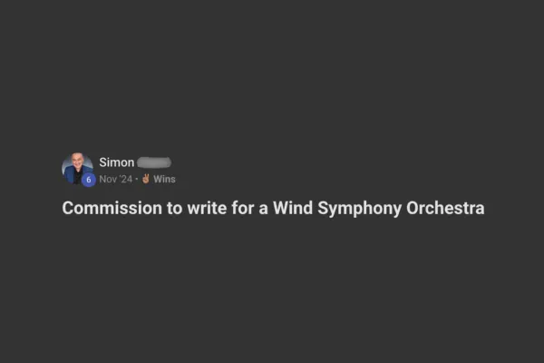The image size is (544, 363).
Task: Select the blue circle showing number 6
Action: tap(89, 180)
